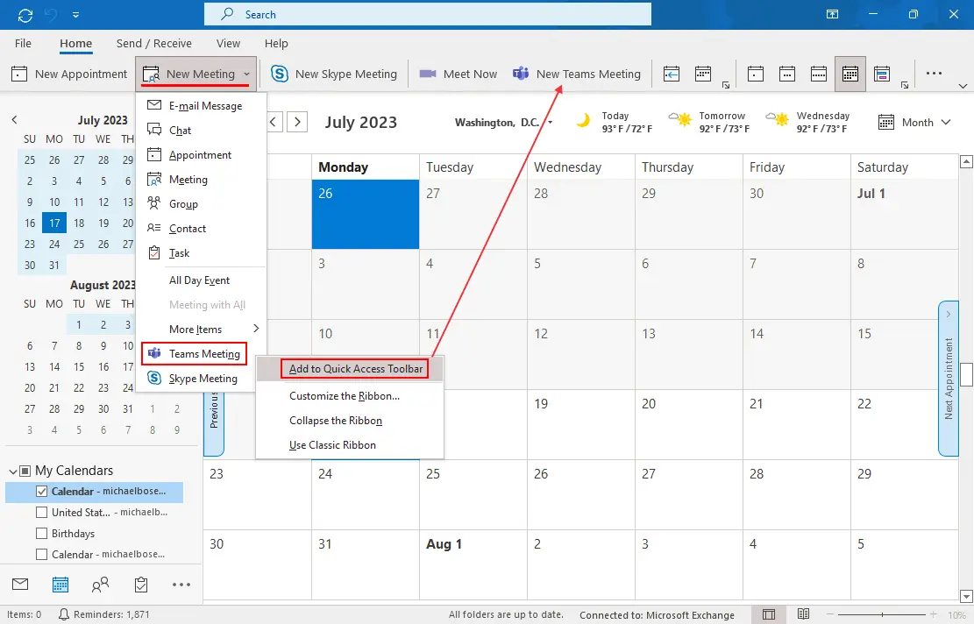The image size is (974, 624).
Task: Click the Send/Receive sync icon in title bar
Action: (25, 15)
